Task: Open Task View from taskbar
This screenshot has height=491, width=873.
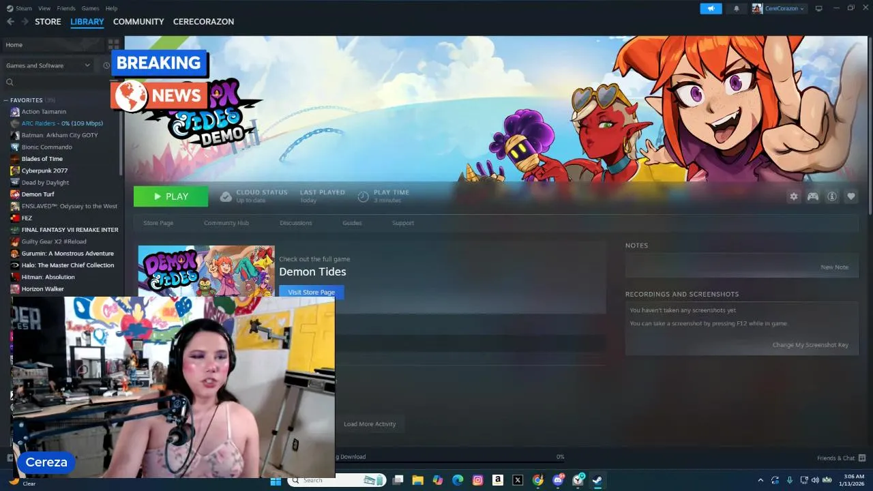Action: pos(398,480)
